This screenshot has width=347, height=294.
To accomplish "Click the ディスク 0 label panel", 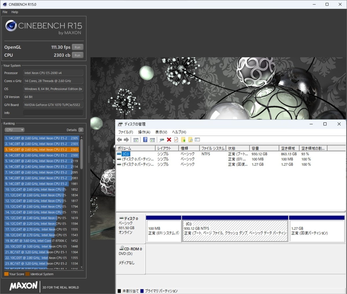I will (131, 228).
